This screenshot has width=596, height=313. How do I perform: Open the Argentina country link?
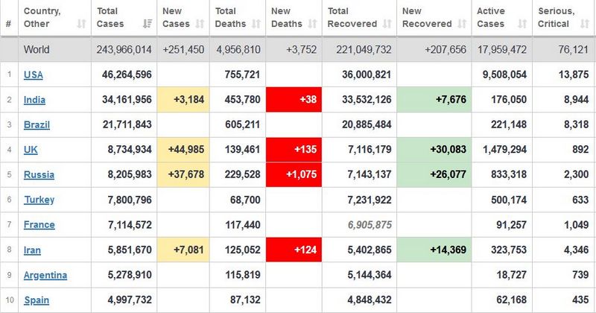45,275
